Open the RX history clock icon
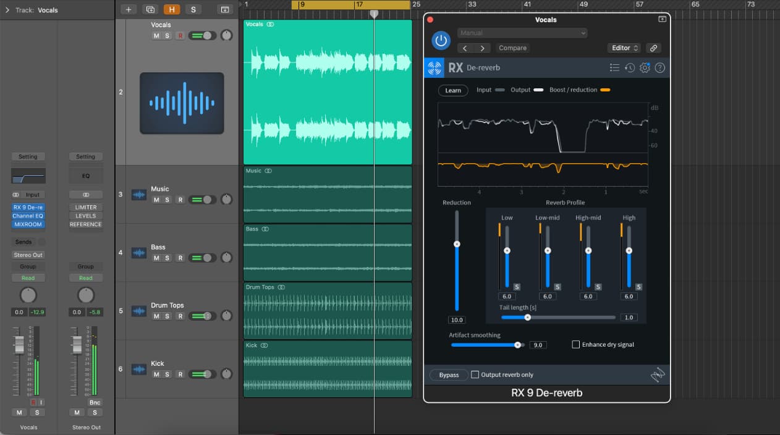Viewport: 780px width, 435px height. [630, 68]
